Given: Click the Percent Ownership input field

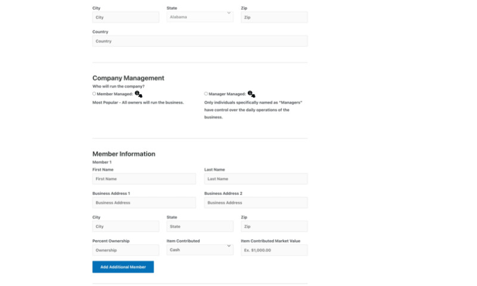Looking at the screenshot, I should (126, 250).
